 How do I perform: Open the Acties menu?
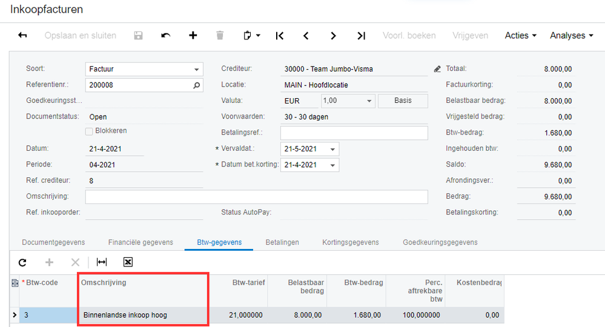click(x=520, y=36)
